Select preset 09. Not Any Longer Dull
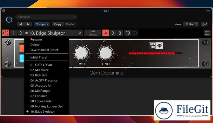This screenshot has width=213, height=123. (x=47, y=106)
